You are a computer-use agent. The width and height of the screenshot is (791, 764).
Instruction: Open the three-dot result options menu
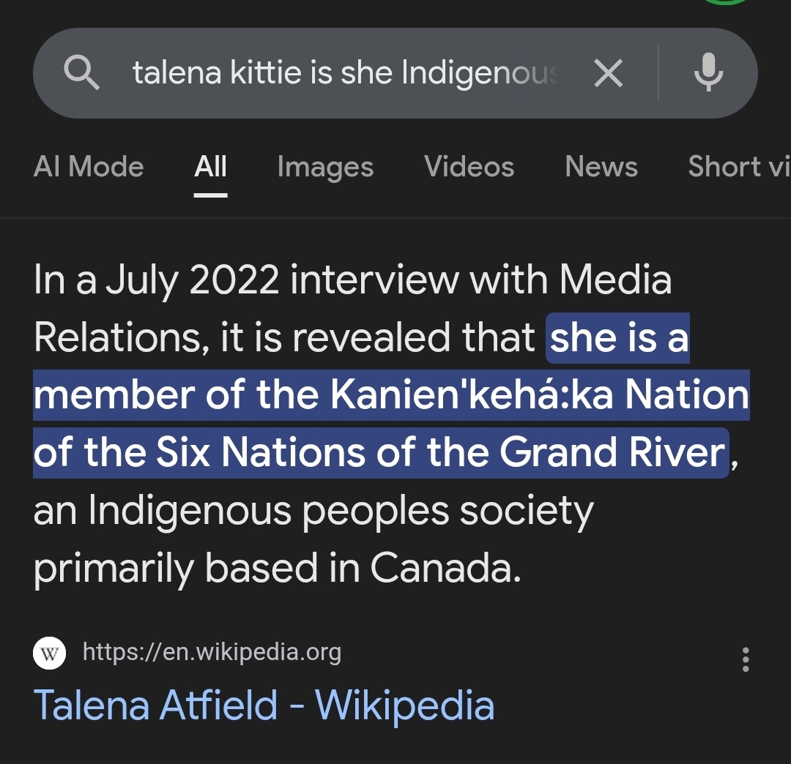coord(746,659)
